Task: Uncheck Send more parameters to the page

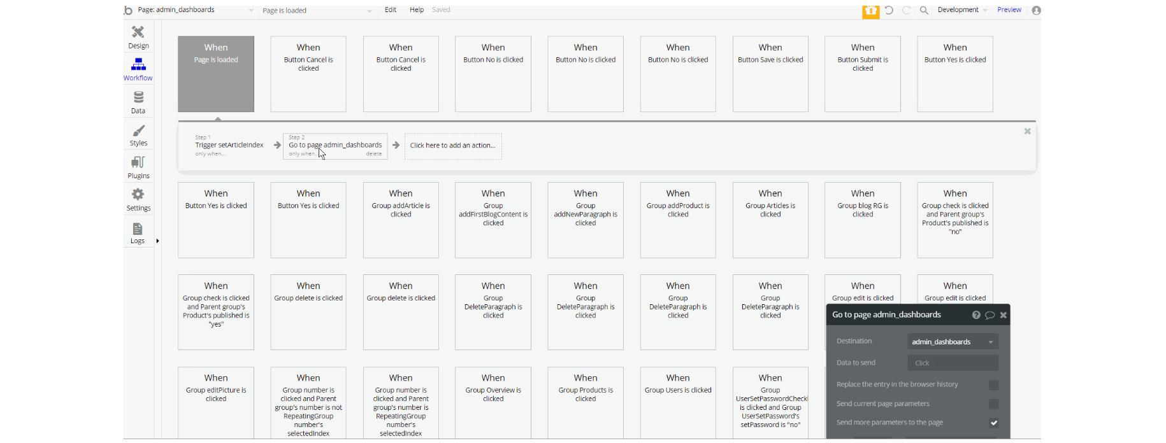Action: click(x=993, y=423)
